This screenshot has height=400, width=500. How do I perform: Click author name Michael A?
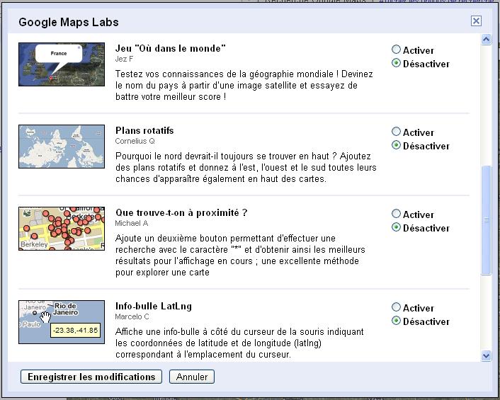132,224
